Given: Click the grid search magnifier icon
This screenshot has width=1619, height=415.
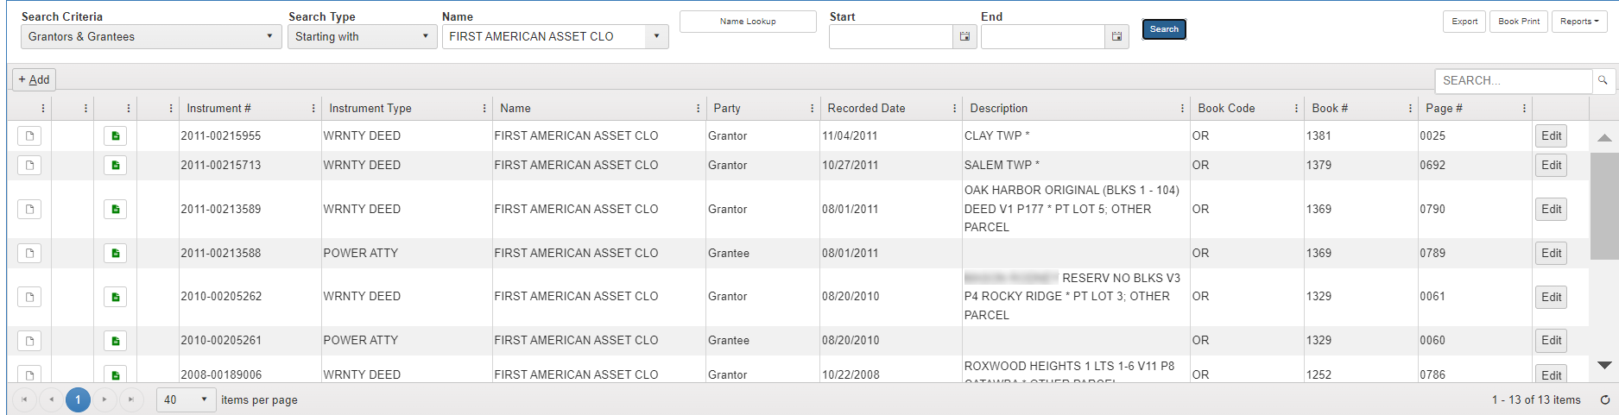Looking at the screenshot, I should (x=1603, y=80).
